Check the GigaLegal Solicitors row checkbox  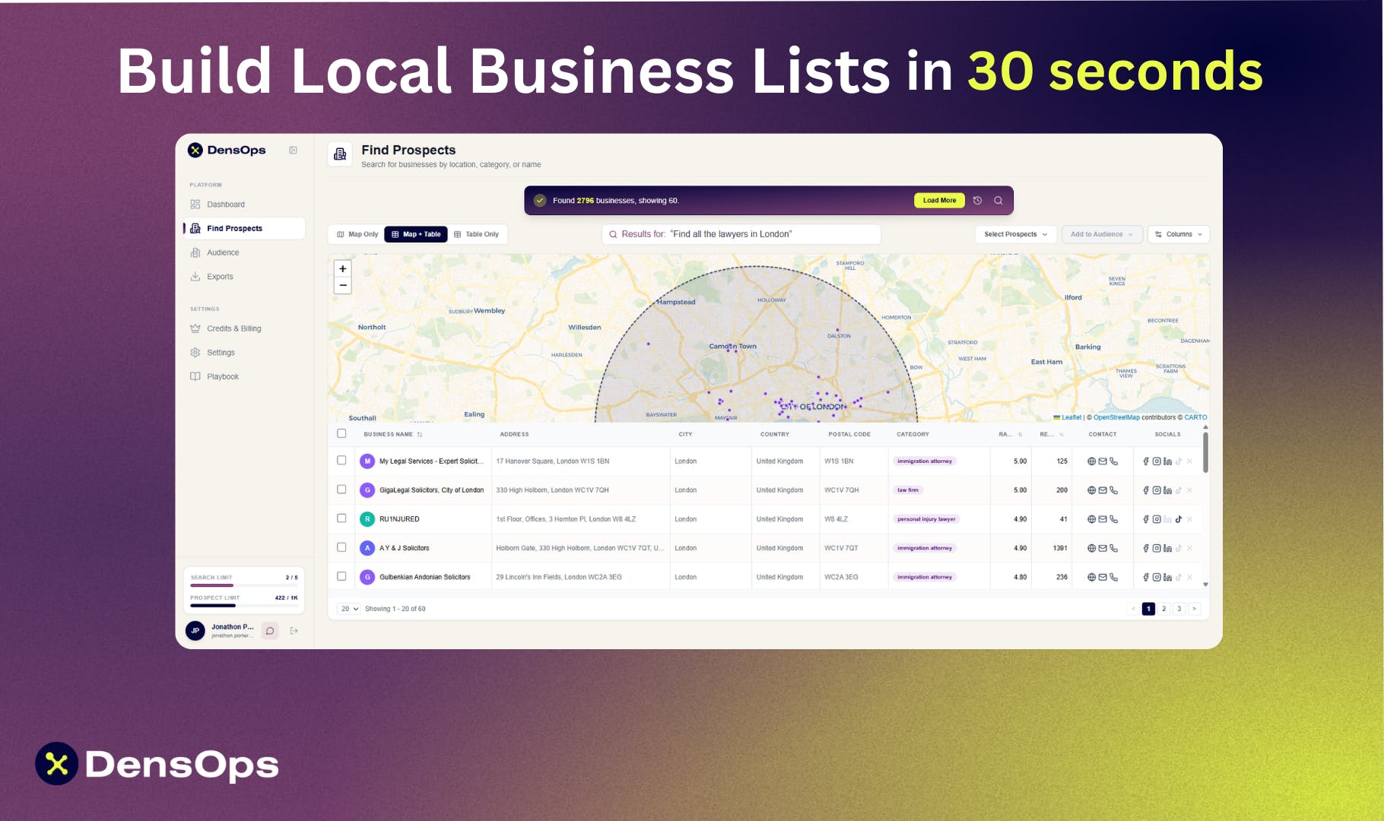(341, 489)
